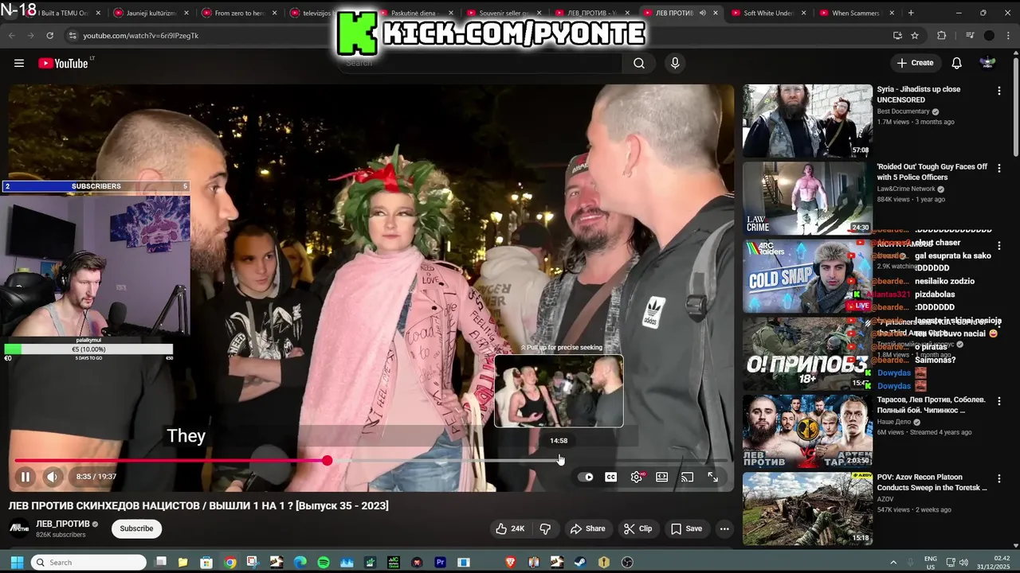Reload the current page
The height and width of the screenshot is (573, 1020).
click(49, 35)
